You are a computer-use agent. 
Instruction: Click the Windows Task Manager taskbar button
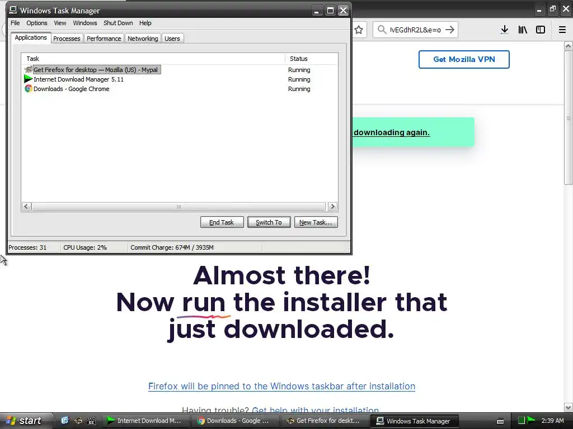tap(415, 421)
